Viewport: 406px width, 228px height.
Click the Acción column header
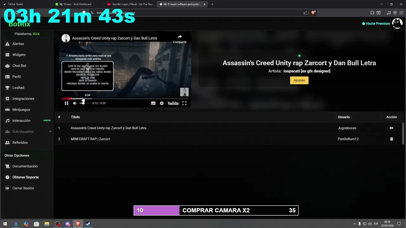point(391,117)
